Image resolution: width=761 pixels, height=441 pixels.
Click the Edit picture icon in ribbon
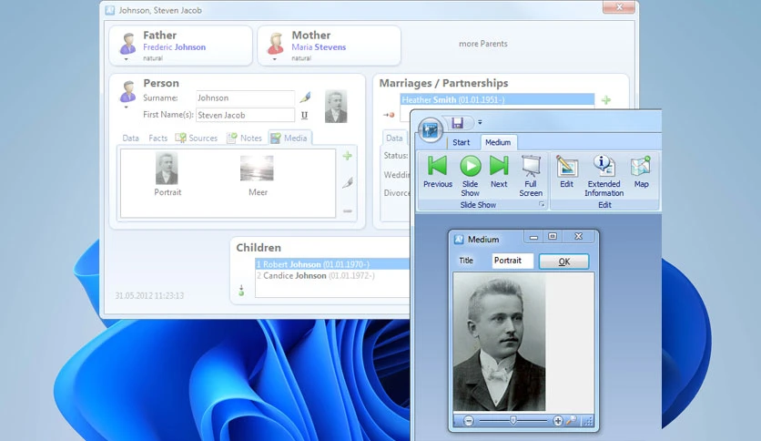(x=566, y=166)
